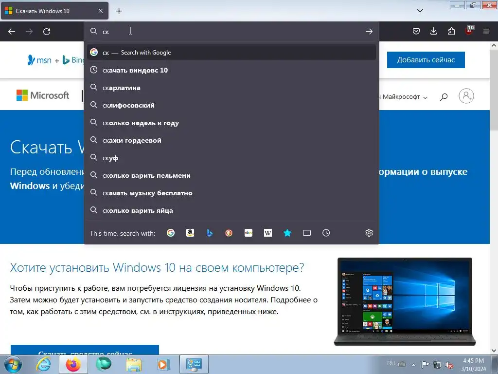Close the Скачать Windows 10 tab
Image resolution: width=498 pixels, height=374 pixels.
click(100, 11)
